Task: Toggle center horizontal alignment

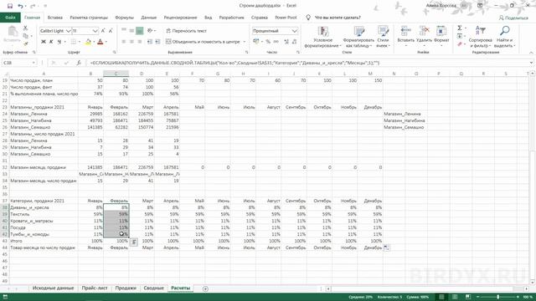Action: pos(131,42)
